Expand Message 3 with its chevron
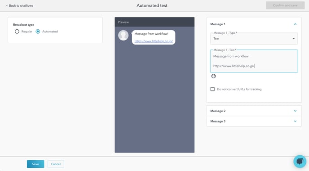The height and width of the screenshot is (171, 309). coord(295,121)
